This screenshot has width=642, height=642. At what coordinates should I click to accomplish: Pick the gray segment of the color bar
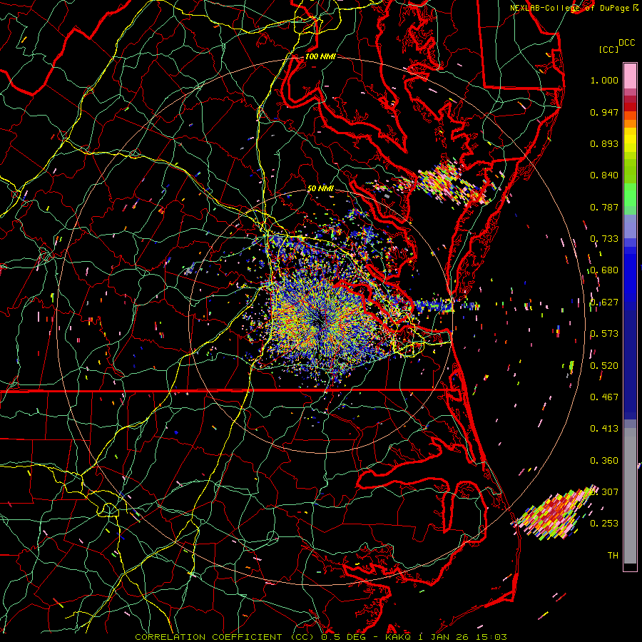(x=630, y=496)
